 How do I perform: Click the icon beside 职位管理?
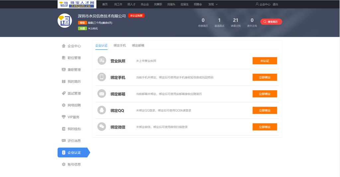[x=63, y=58]
